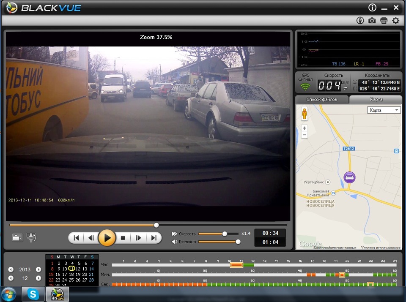This screenshot has width=406, height=302.
Task: Click the green segment after hour 11 on Час timeline
Action: click(249, 265)
